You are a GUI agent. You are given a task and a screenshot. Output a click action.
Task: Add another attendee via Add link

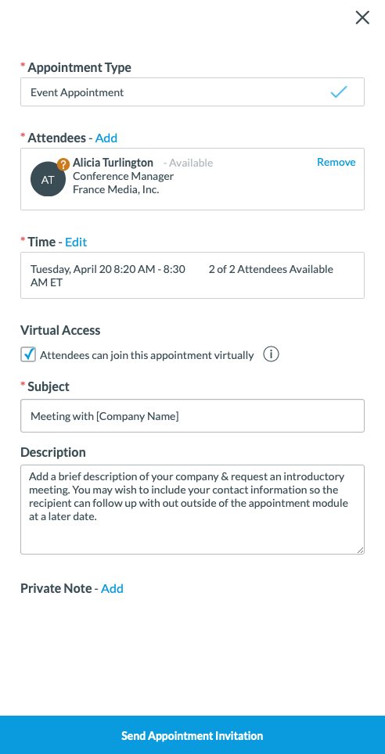106,138
